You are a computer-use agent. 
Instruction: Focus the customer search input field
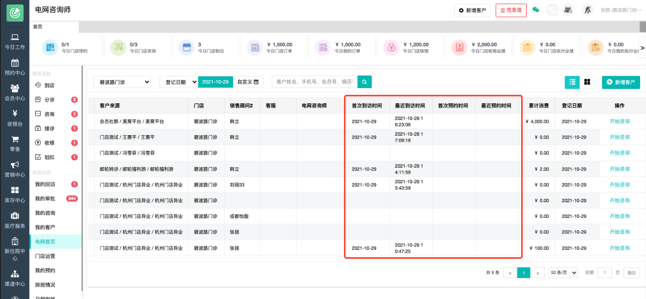(315, 82)
